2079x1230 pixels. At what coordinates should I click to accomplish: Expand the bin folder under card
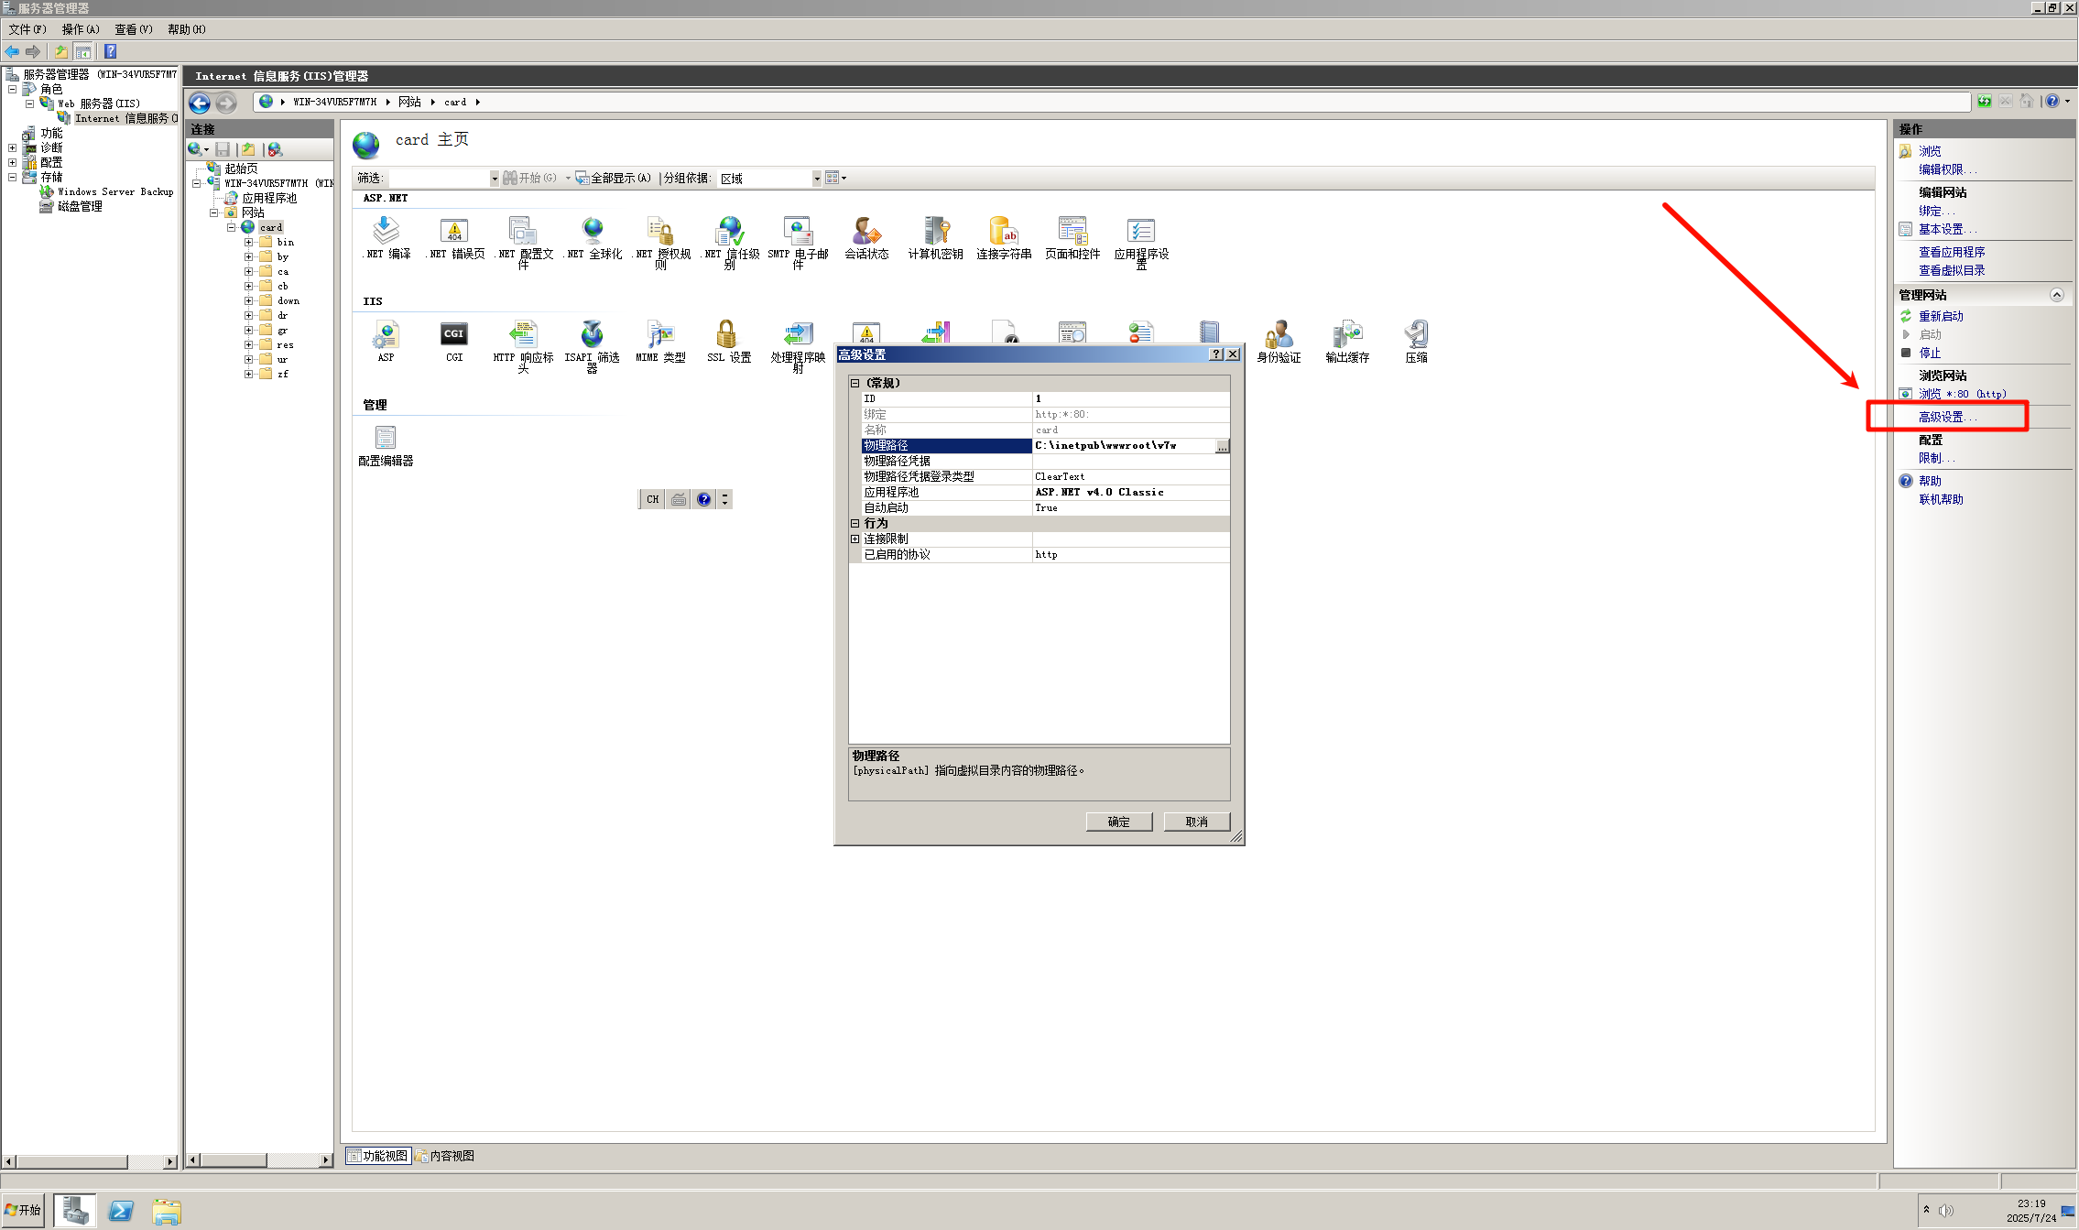click(248, 243)
